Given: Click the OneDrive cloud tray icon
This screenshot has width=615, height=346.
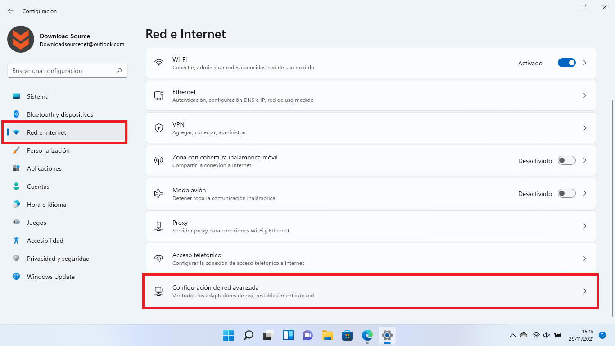Looking at the screenshot, I should pos(524,335).
